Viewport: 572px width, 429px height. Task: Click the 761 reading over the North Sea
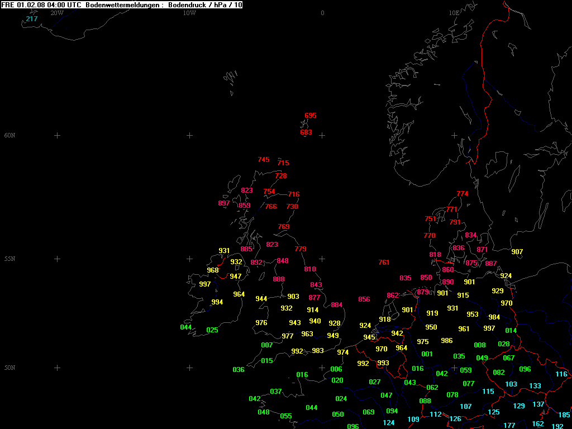point(384,263)
